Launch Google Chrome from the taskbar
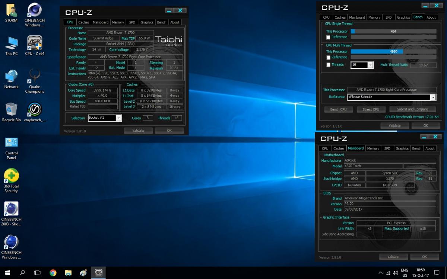Viewport: 447px width, 279px height. point(53,273)
